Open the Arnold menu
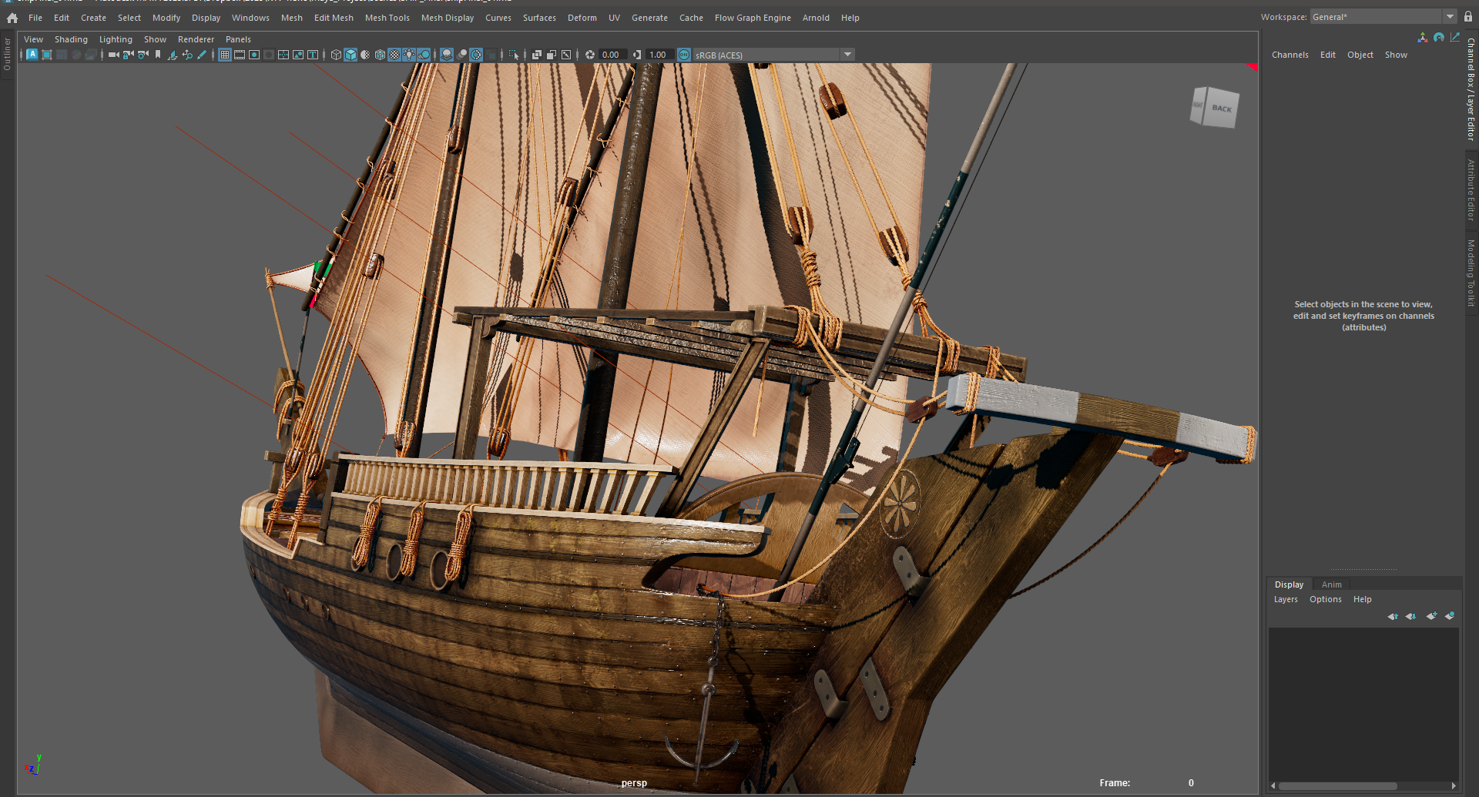 coord(816,18)
